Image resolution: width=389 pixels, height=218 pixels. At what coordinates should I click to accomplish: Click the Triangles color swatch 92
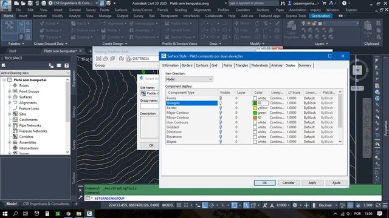[255, 103]
